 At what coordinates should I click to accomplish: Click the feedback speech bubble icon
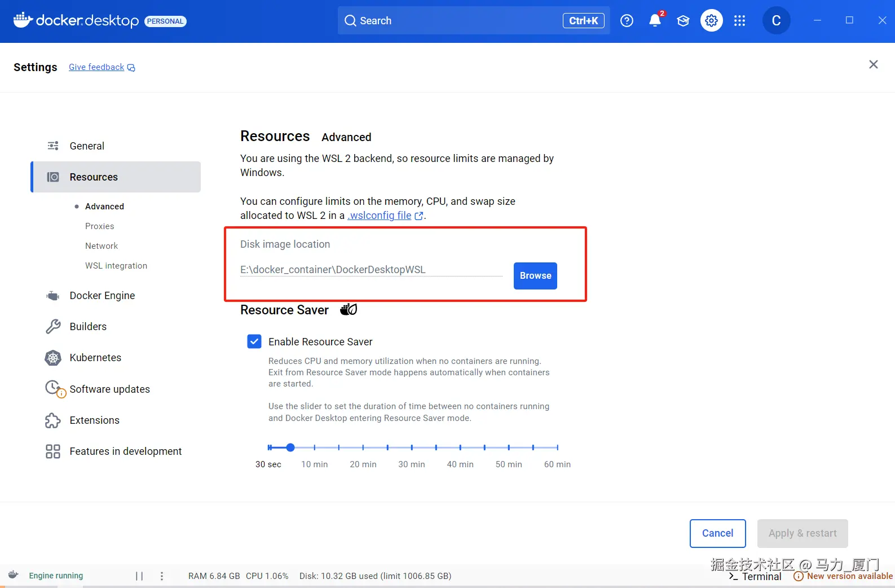click(131, 68)
